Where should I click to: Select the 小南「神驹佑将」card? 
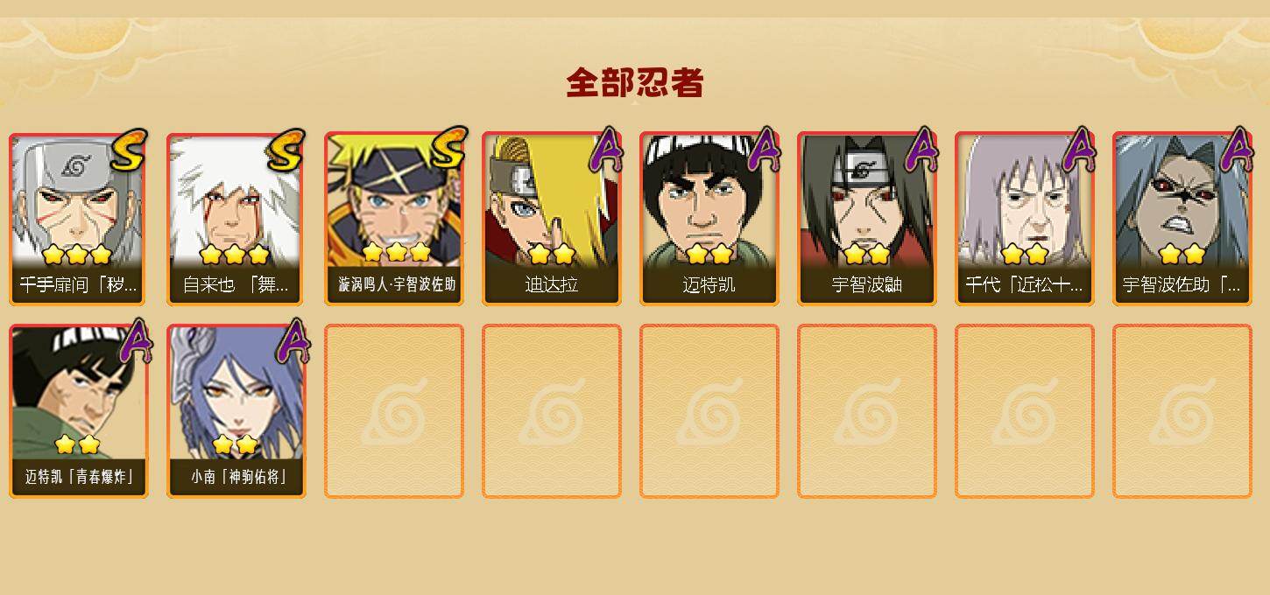[236, 411]
